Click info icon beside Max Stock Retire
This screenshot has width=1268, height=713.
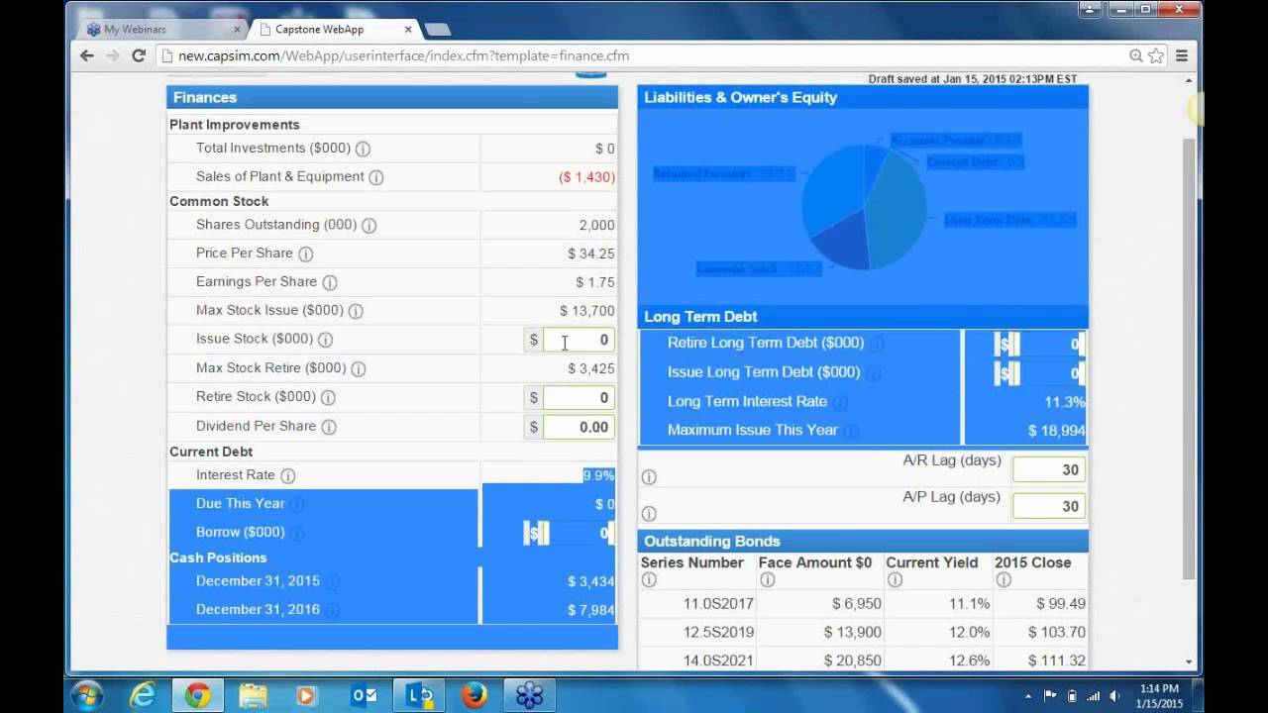[x=359, y=369]
